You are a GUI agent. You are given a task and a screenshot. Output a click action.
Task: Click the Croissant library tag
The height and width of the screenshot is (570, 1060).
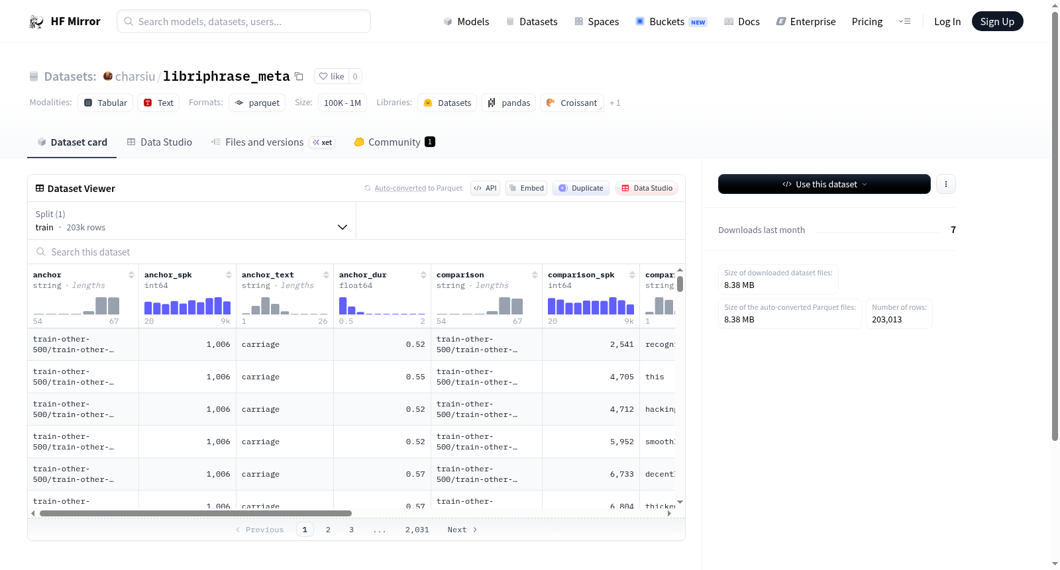pos(572,103)
